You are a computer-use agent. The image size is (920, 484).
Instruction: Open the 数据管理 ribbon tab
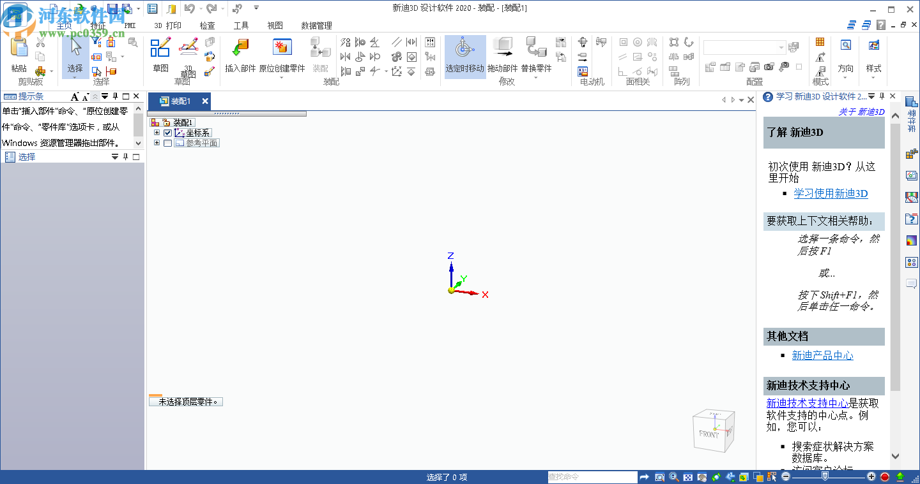(316, 25)
